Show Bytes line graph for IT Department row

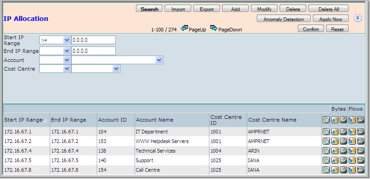coord(343,132)
